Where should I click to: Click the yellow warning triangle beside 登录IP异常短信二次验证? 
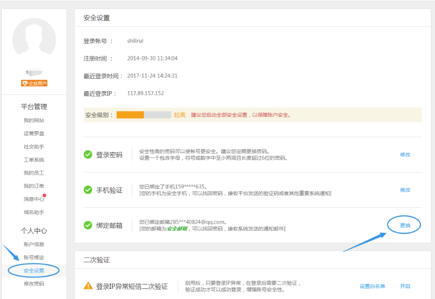[88, 286]
